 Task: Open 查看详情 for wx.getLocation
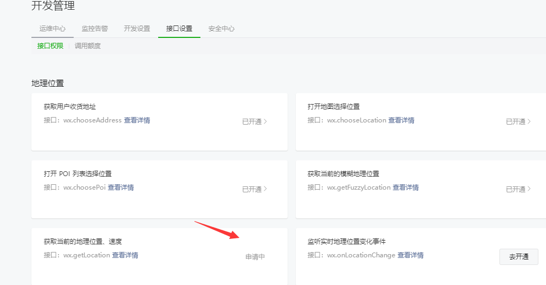125,255
